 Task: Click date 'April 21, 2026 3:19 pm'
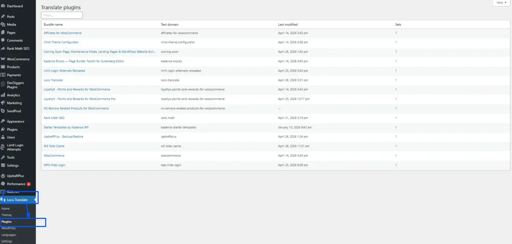coord(293,118)
